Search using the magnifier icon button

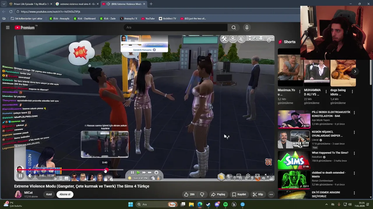coord(234,28)
